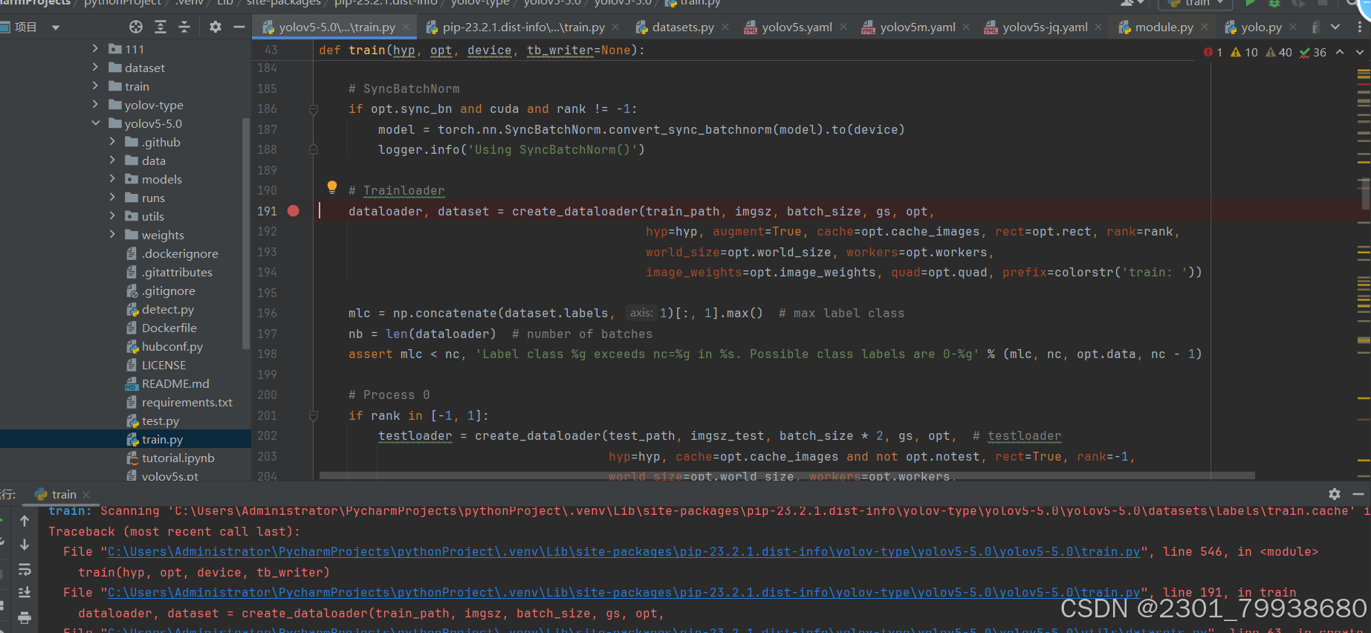
Task: Select train.py in project tree
Action: (162, 439)
